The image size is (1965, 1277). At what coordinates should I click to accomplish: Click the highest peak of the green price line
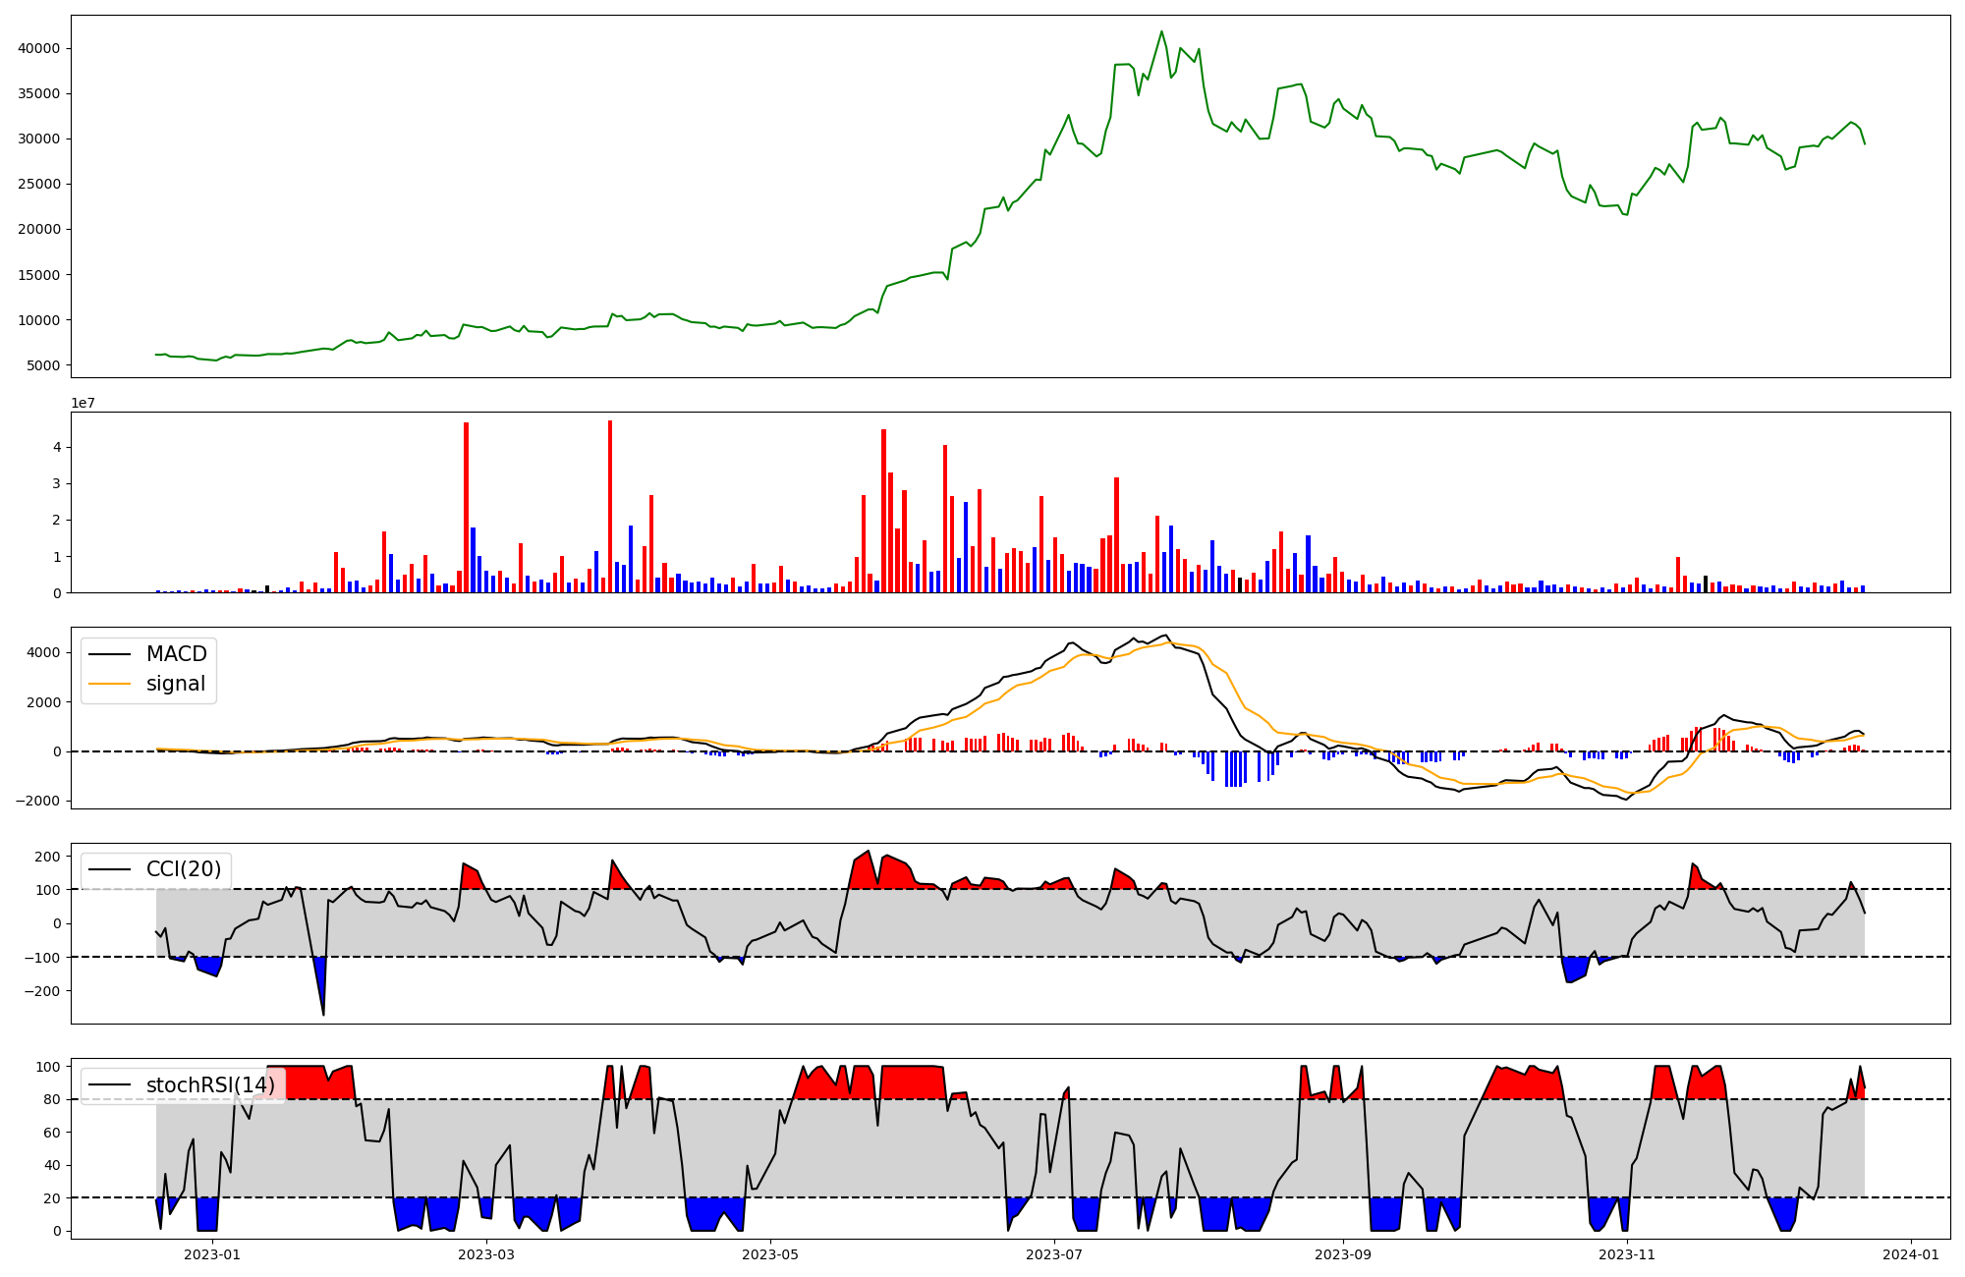point(1161,31)
